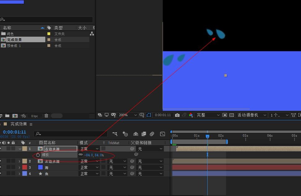The height and width of the screenshot is (196, 301).
Task: Sort project items by 类型 column
Action: point(58,28)
